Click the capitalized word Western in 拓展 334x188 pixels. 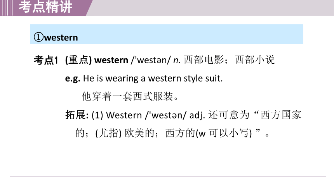click(124, 115)
